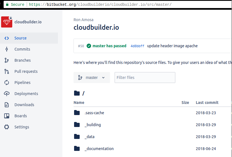Click the large cloudbuilder.io page heading
This screenshot has width=232, height=157.
click(96, 28)
